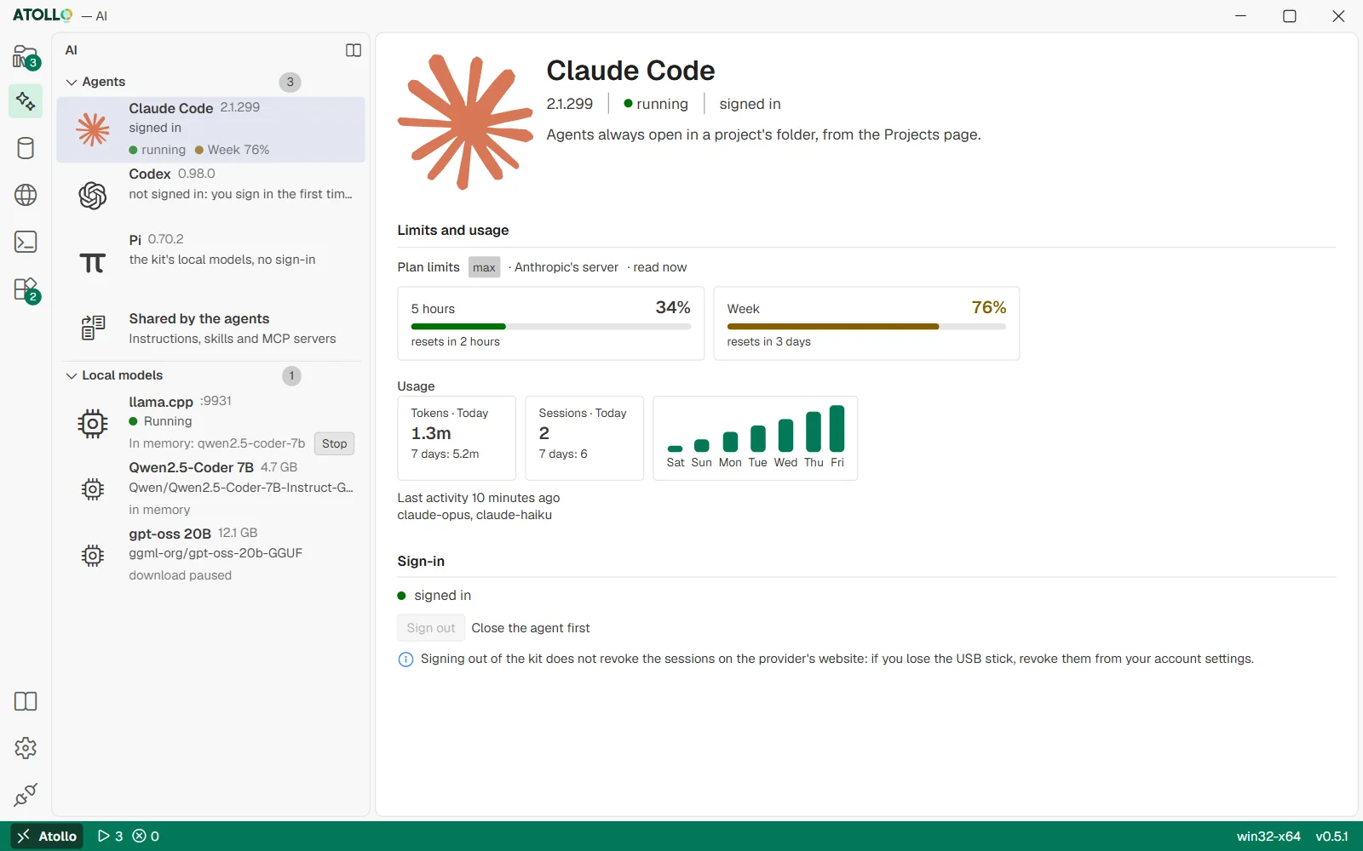Image resolution: width=1363 pixels, height=851 pixels.
Task: Click the Codex logo icon
Action: click(93, 195)
